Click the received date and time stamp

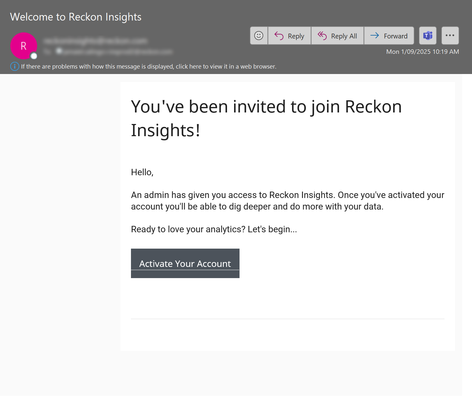[x=422, y=52]
